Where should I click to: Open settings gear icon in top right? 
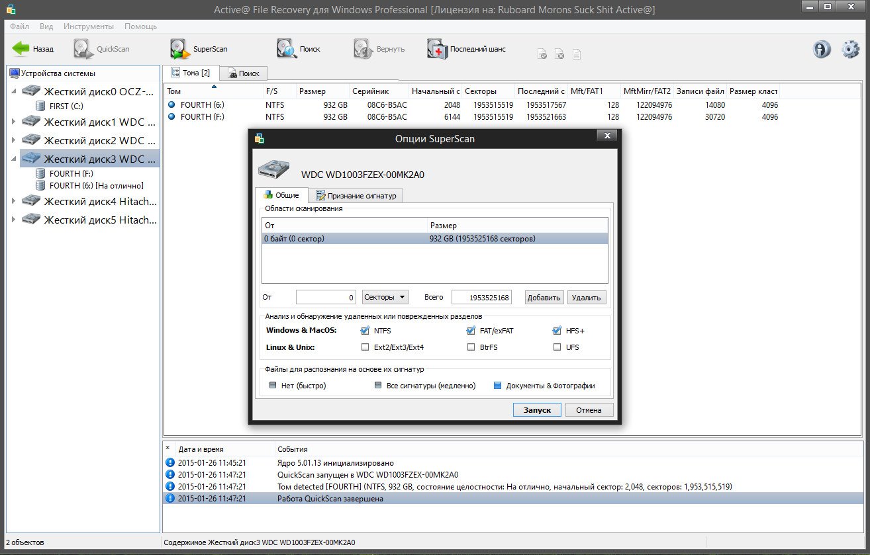[x=850, y=50]
